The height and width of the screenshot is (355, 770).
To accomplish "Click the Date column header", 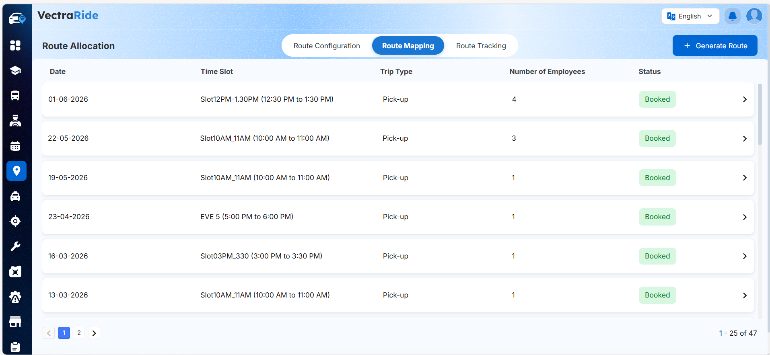I will pos(58,72).
